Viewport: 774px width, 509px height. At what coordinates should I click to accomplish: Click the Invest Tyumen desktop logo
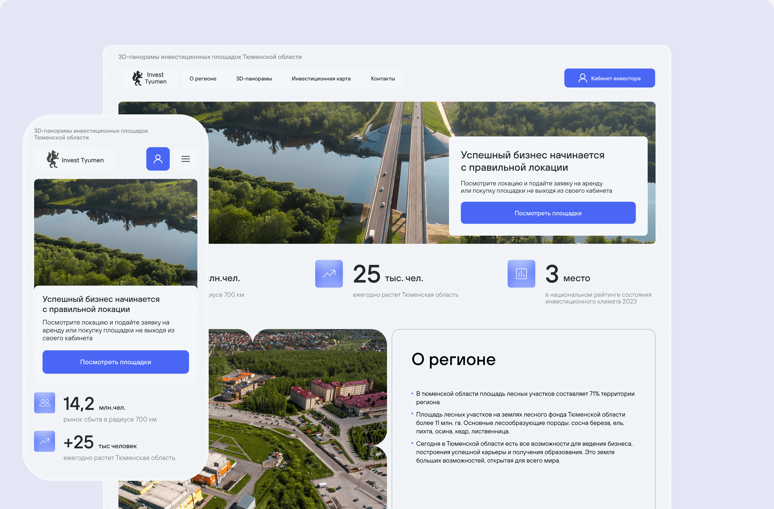click(149, 78)
